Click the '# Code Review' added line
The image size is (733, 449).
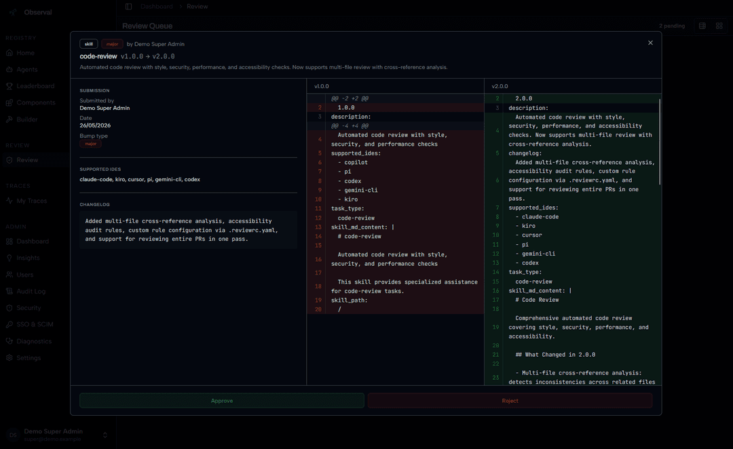coord(537,300)
